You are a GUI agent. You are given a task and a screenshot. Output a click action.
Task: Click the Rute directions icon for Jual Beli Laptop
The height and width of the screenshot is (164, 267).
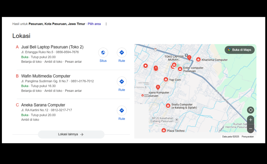click(122, 52)
